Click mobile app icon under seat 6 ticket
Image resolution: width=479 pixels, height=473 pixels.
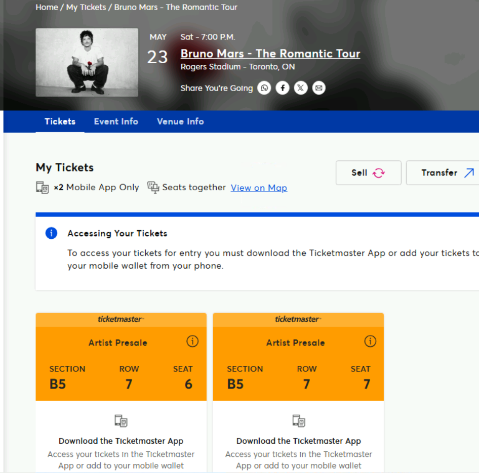pyautogui.click(x=121, y=420)
